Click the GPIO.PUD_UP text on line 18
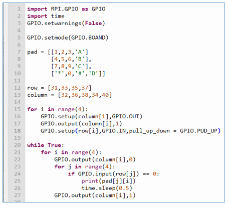This screenshot has height=205, width=229. (198, 131)
